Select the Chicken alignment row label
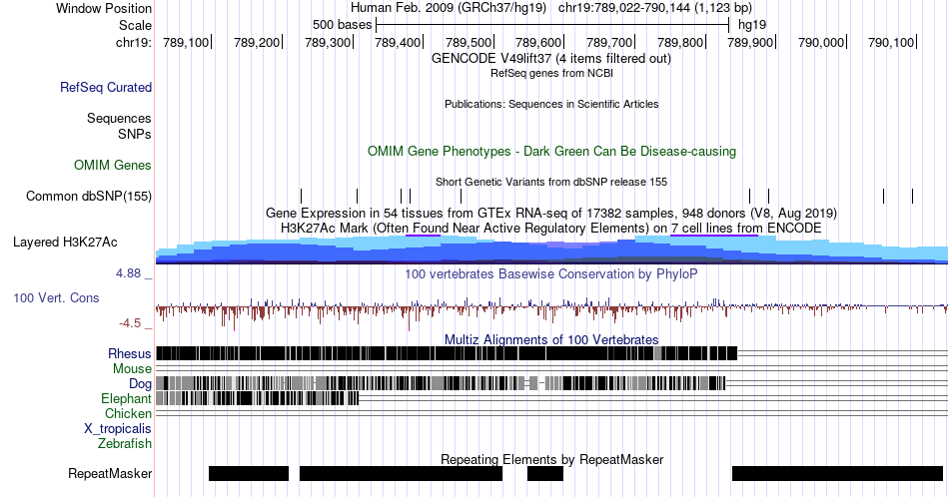The width and height of the screenshot is (949, 497). 128,413
